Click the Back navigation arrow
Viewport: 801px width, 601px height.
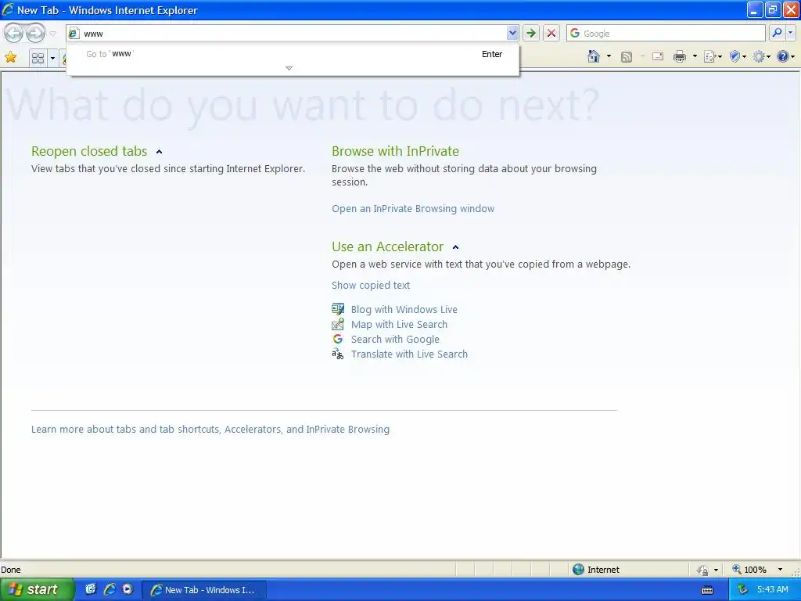[x=14, y=34]
